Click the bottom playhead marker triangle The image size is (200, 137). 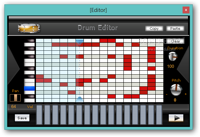coord(79,99)
